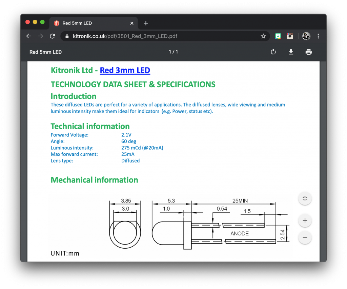The height and width of the screenshot is (289, 347).
Task: Click the Max forward current label
Action: 74,154
